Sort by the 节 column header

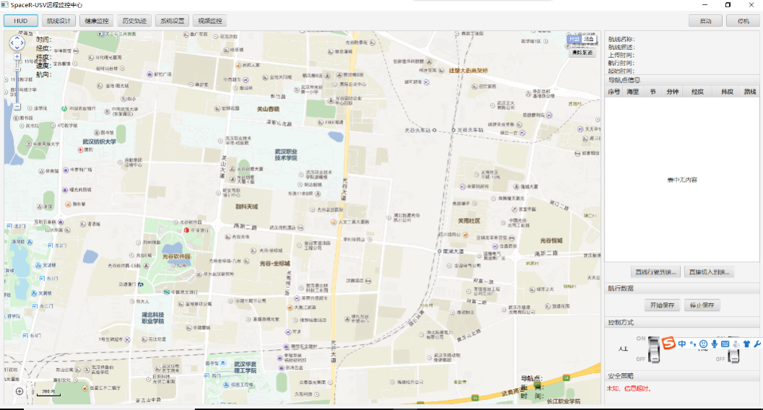click(652, 92)
